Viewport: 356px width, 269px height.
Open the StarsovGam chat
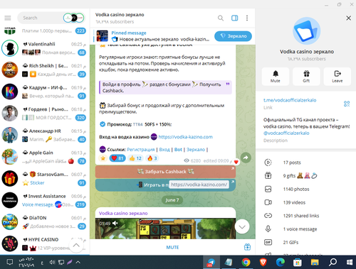coord(45,179)
